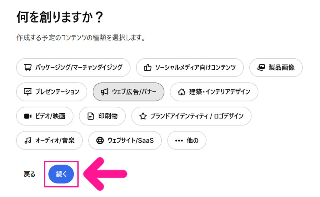
Task: Click the document icon on 印刷物
Action: (x=90, y=116)
